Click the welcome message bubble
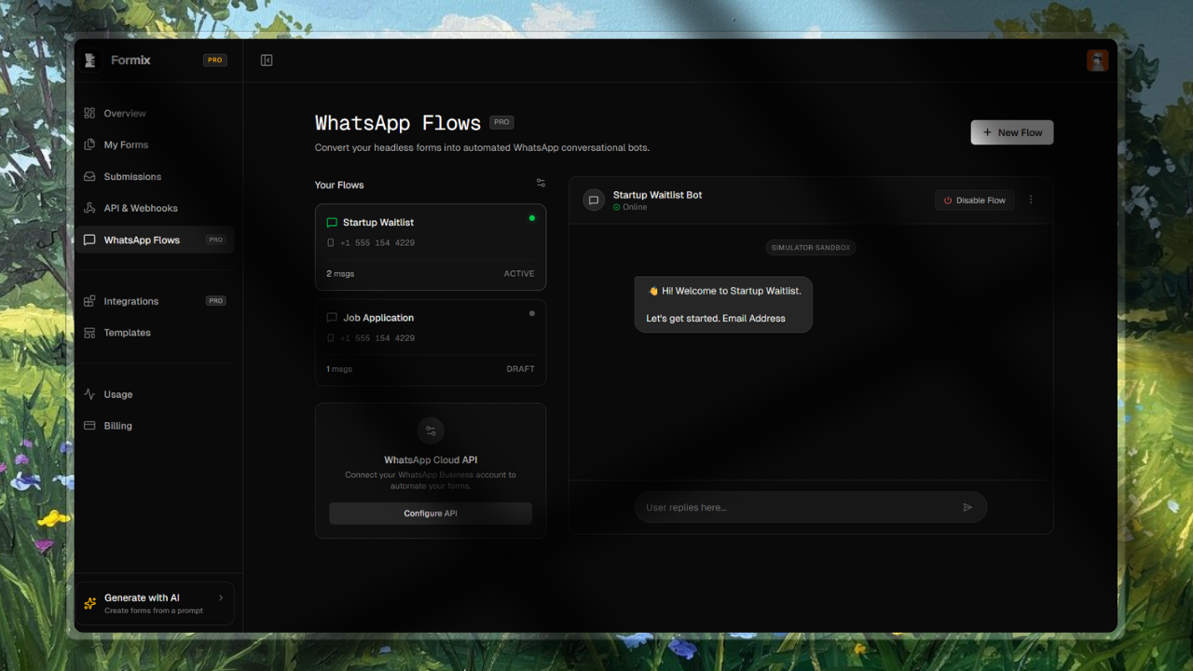This screenshot has height=671, width=1193. (x=723, y=305)
